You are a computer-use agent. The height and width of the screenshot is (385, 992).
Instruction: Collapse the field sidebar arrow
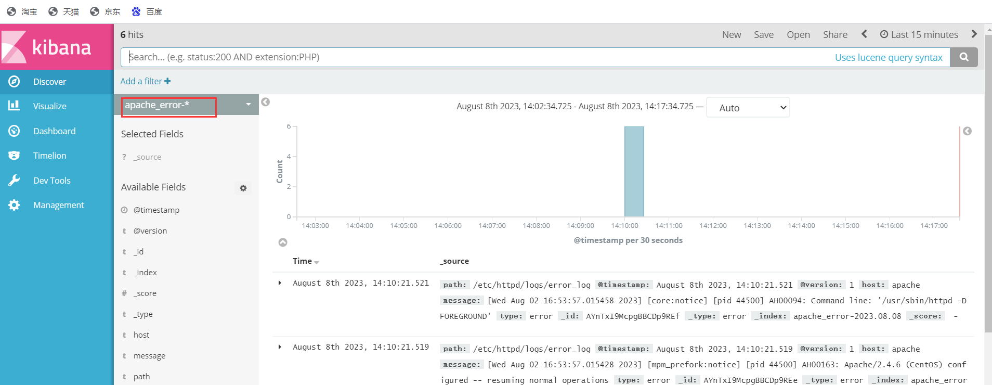[266, 102]
